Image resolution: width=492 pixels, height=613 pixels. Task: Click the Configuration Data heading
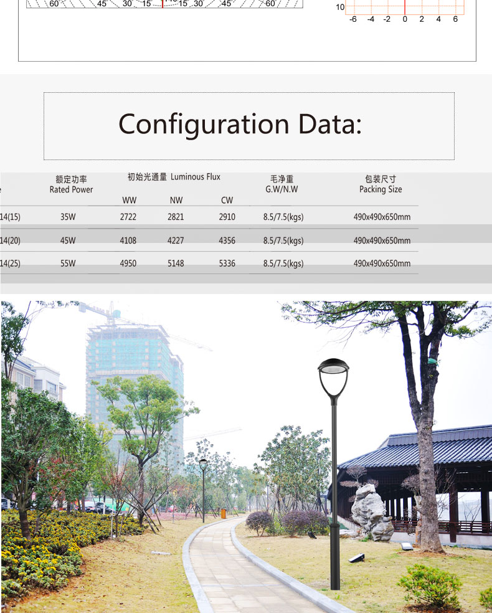240,124
